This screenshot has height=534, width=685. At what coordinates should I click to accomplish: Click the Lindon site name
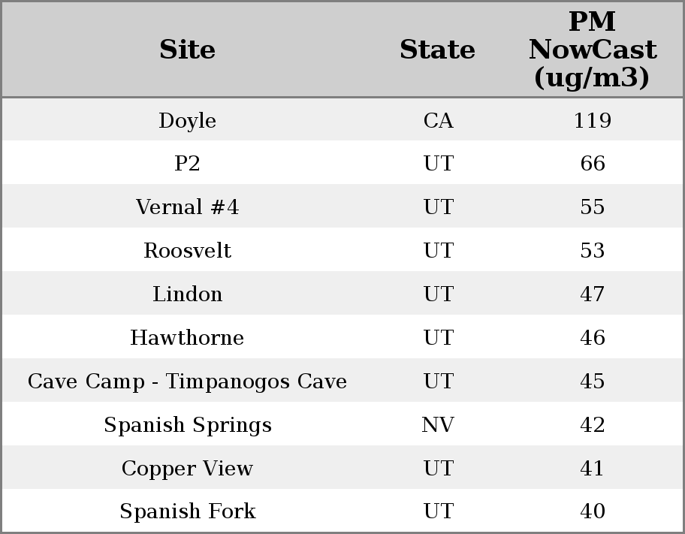187,294
